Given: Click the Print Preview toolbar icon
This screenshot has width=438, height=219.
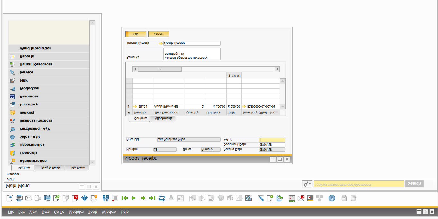Looking at the screenshot, I should (10, 198).
